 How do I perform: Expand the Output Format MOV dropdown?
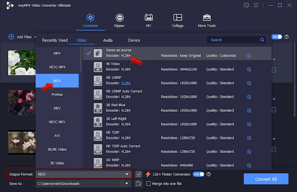pyautogui.click(x=127, y=174)
